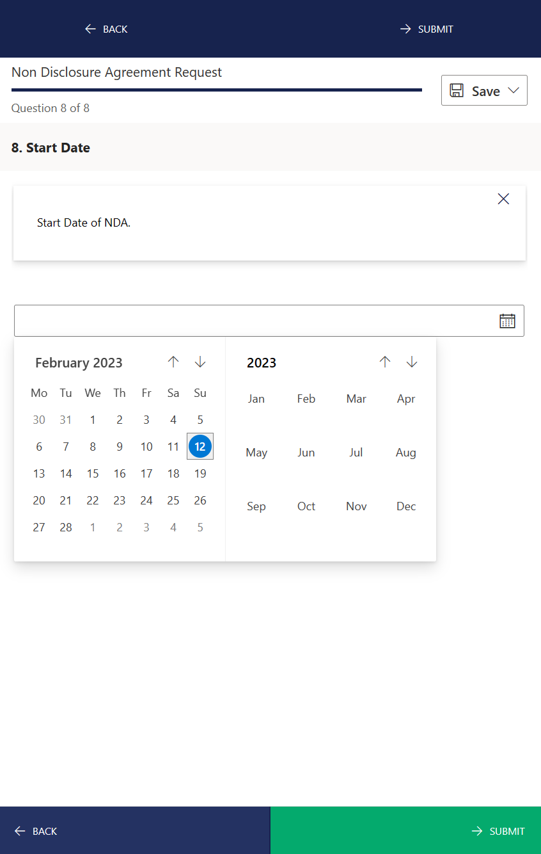Viewport: 541px width, 854px height.
Task: Select Mar in the month grid
Action: 356,399
